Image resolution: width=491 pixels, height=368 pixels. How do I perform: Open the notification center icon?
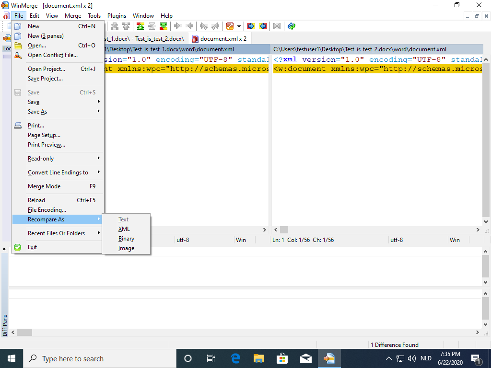coord(476,358)
